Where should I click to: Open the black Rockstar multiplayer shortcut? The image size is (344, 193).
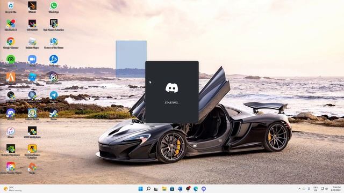coord(32,132)
